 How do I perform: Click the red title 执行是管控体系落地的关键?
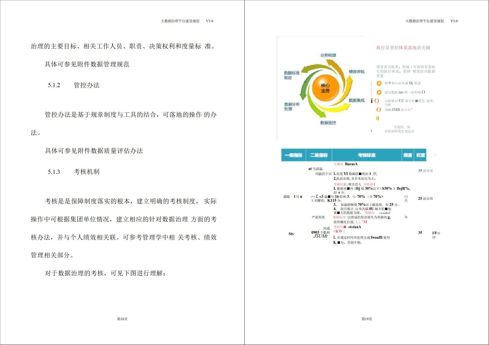403,48
